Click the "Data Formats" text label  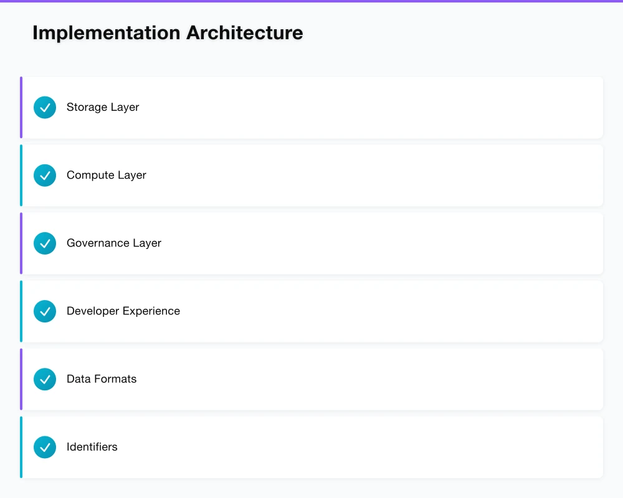click(102, 378)
